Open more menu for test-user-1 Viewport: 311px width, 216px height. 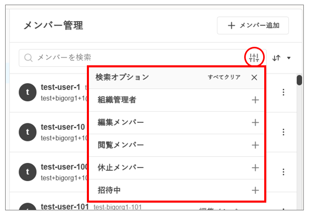coord(283,92)
